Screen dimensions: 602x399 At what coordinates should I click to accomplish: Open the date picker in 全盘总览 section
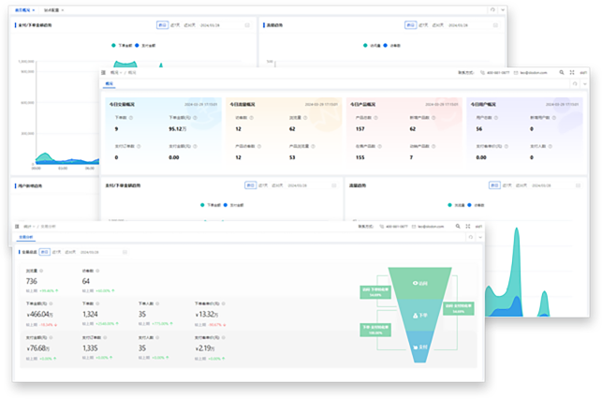tap(89, 252)
